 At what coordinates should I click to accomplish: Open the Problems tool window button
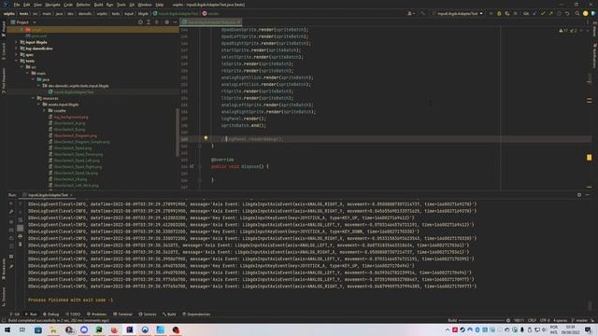96,315
